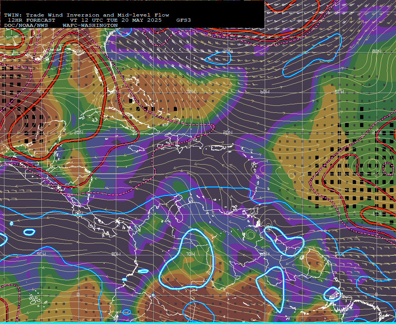
Task: Click the title "TWIN: Trade Wind Inversion and Mid-level Flow"
Action: click(x=87, y=15)
